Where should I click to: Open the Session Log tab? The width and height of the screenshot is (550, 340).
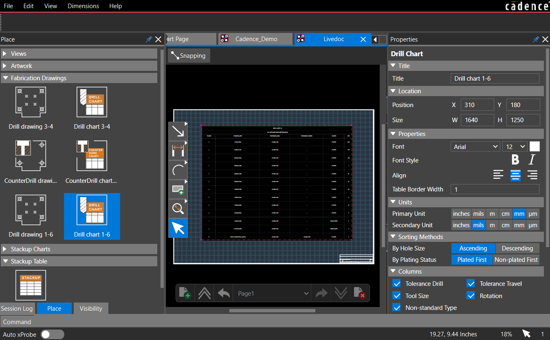[17, 309]
